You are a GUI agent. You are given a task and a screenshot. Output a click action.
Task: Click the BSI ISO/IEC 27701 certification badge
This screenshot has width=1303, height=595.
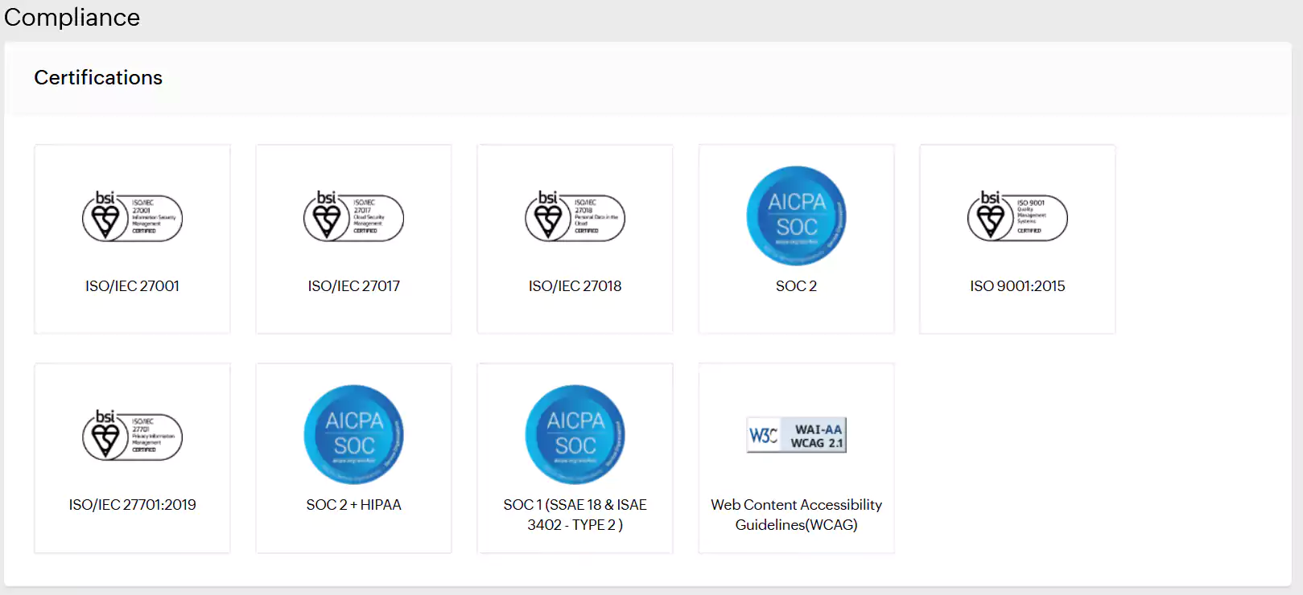[133, 435]
